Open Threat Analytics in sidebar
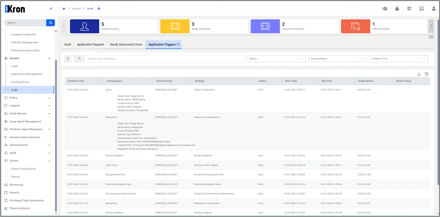 [20, 208]
